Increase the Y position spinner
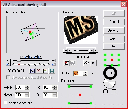This screenshot has width=128, height=109. pos(55,93)
